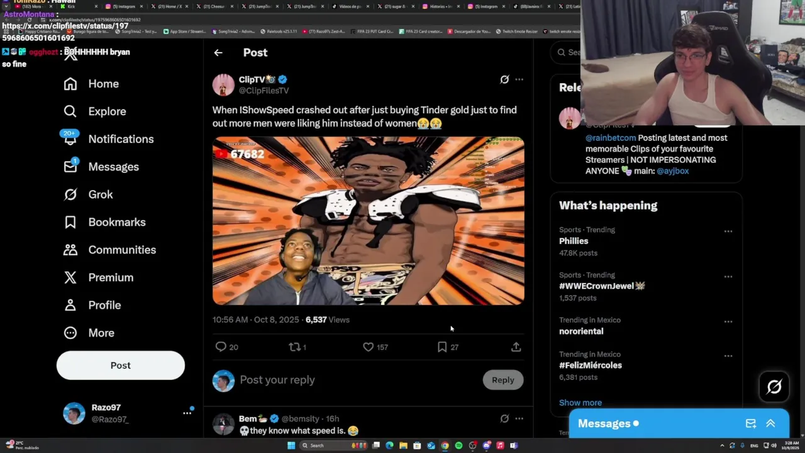Open the @ayjbox profile link
The height and width of the screenshot is (453, 805).
pyautogui.click(x=673, y=171)
